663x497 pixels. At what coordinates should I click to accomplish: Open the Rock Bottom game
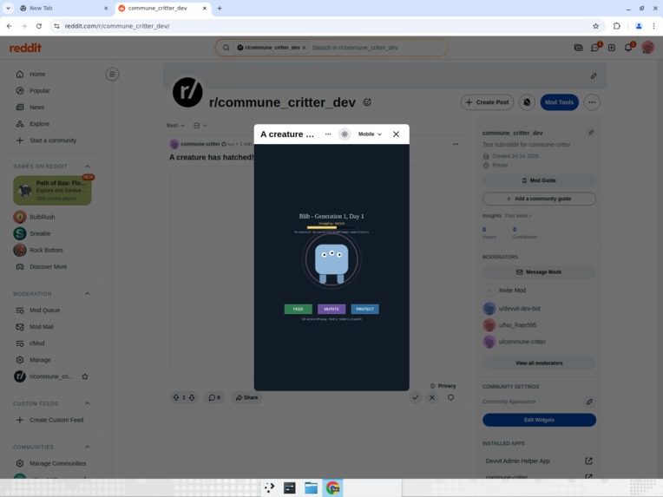pos(46,250)
